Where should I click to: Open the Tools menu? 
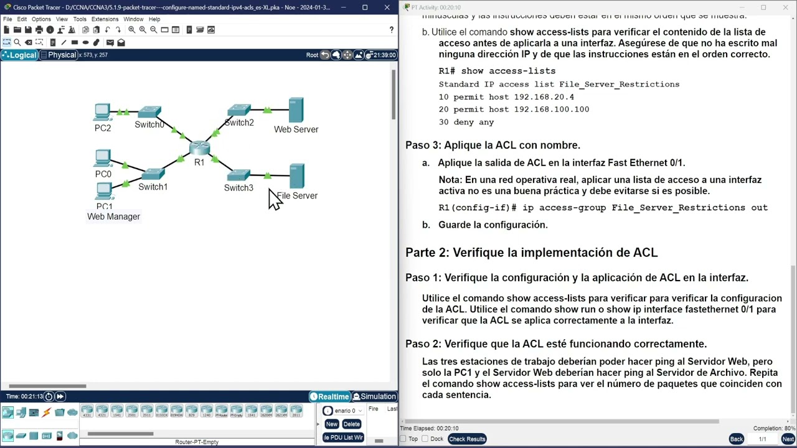click(80, 19)
